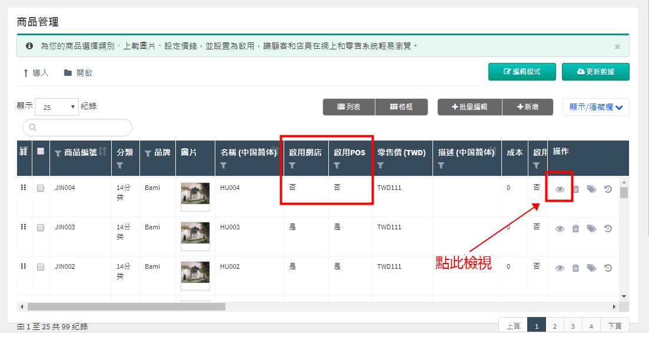This screenshot has width=649, height=337.
Task: Open the records-per-page dropdown showing 25
Action: (56, 107)
